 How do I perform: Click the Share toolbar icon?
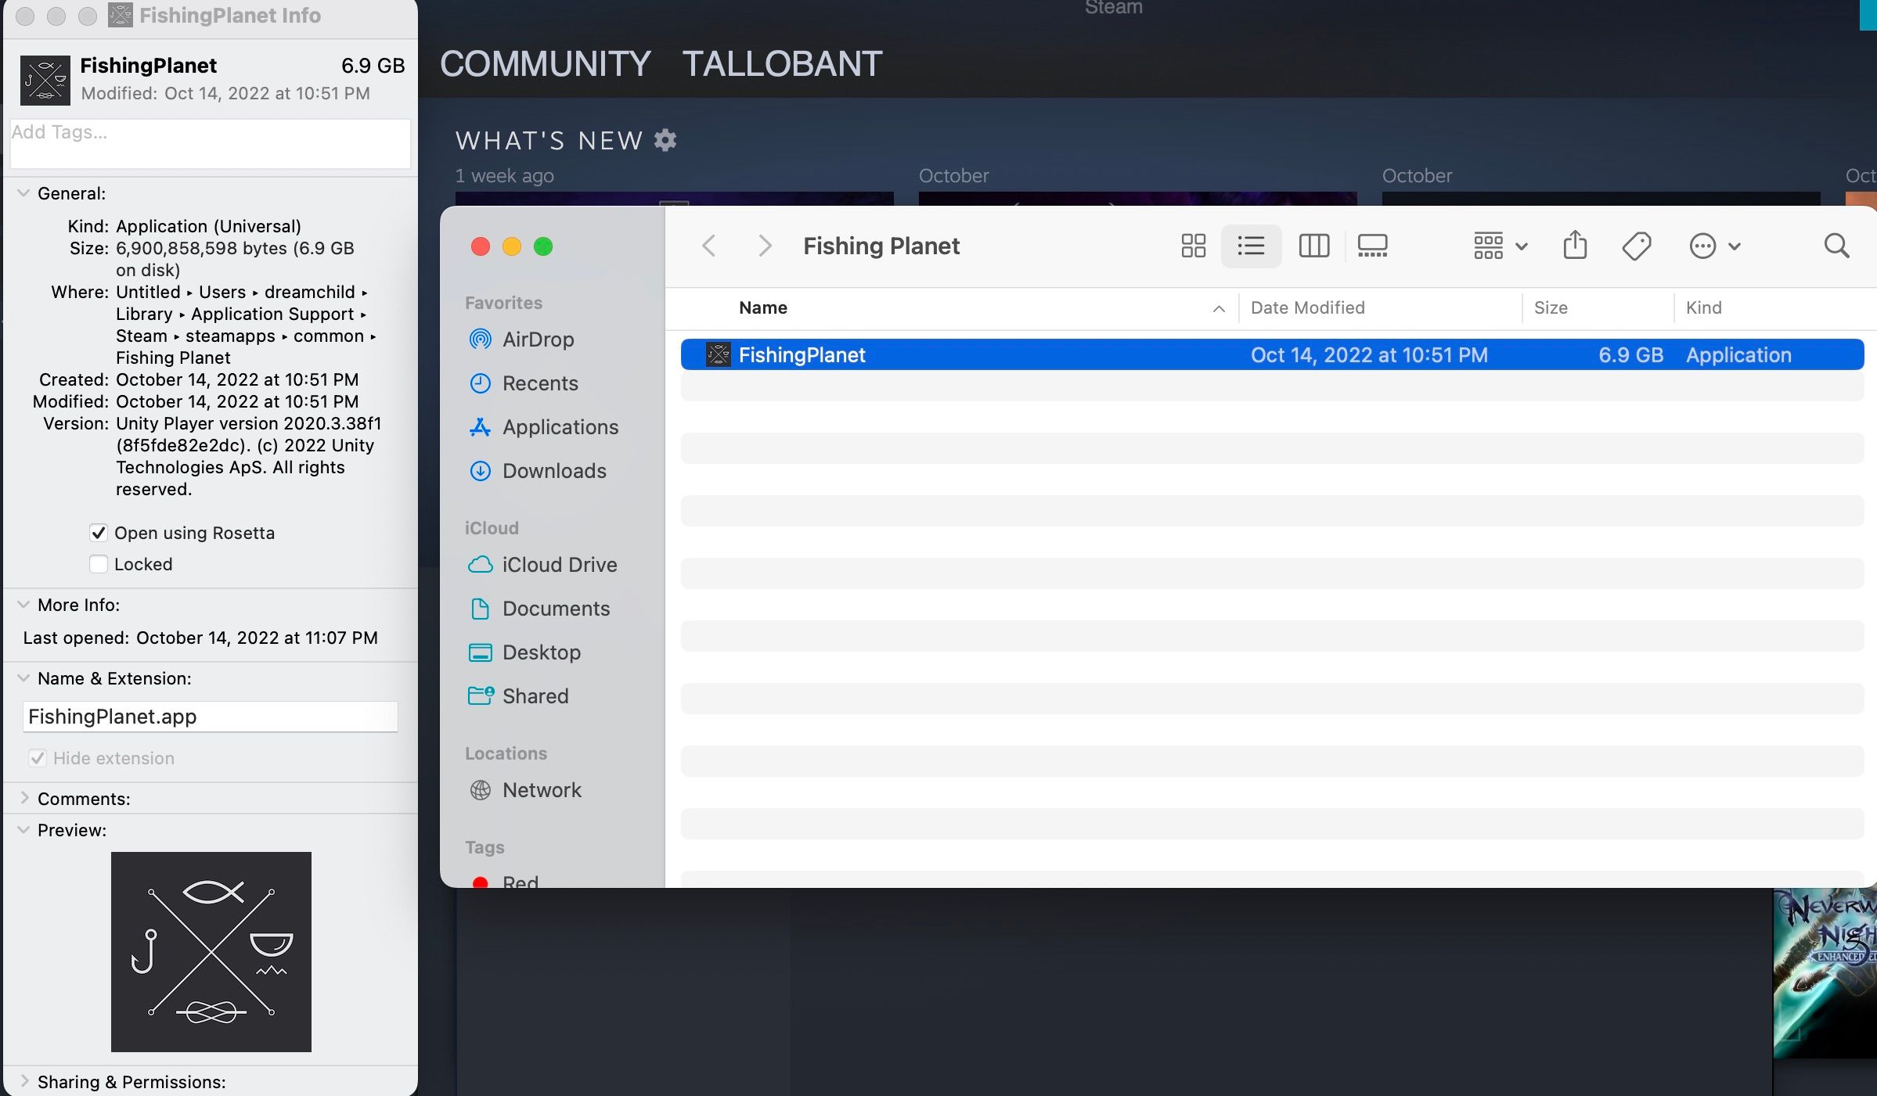tap(1575, 246)
